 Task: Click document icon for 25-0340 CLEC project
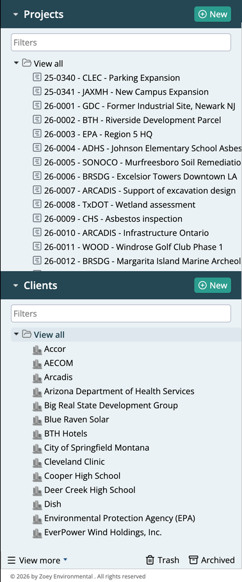[x=37, y=78]
